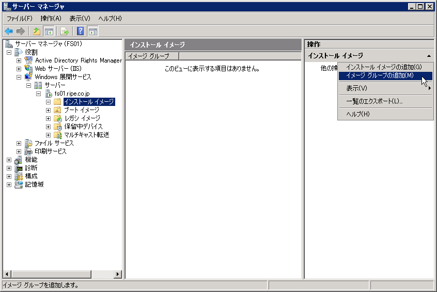
Task: Choose インストール イメージの追加(G) in context menu
Action: coord(385,67)
